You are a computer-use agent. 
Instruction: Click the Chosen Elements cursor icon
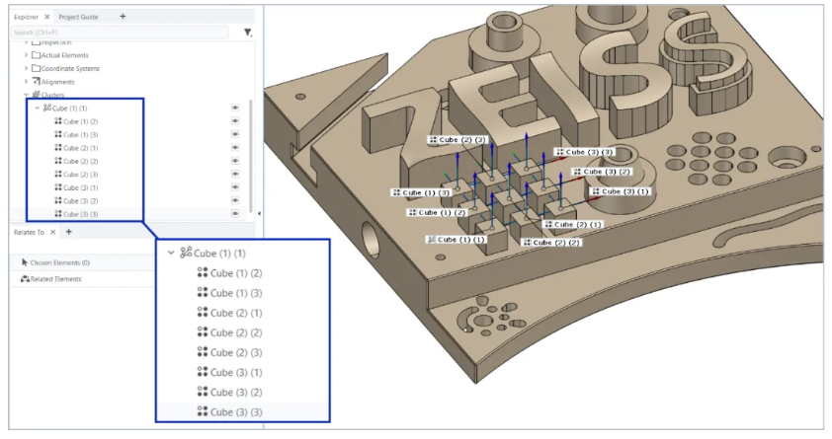click(x=25, y=262)
